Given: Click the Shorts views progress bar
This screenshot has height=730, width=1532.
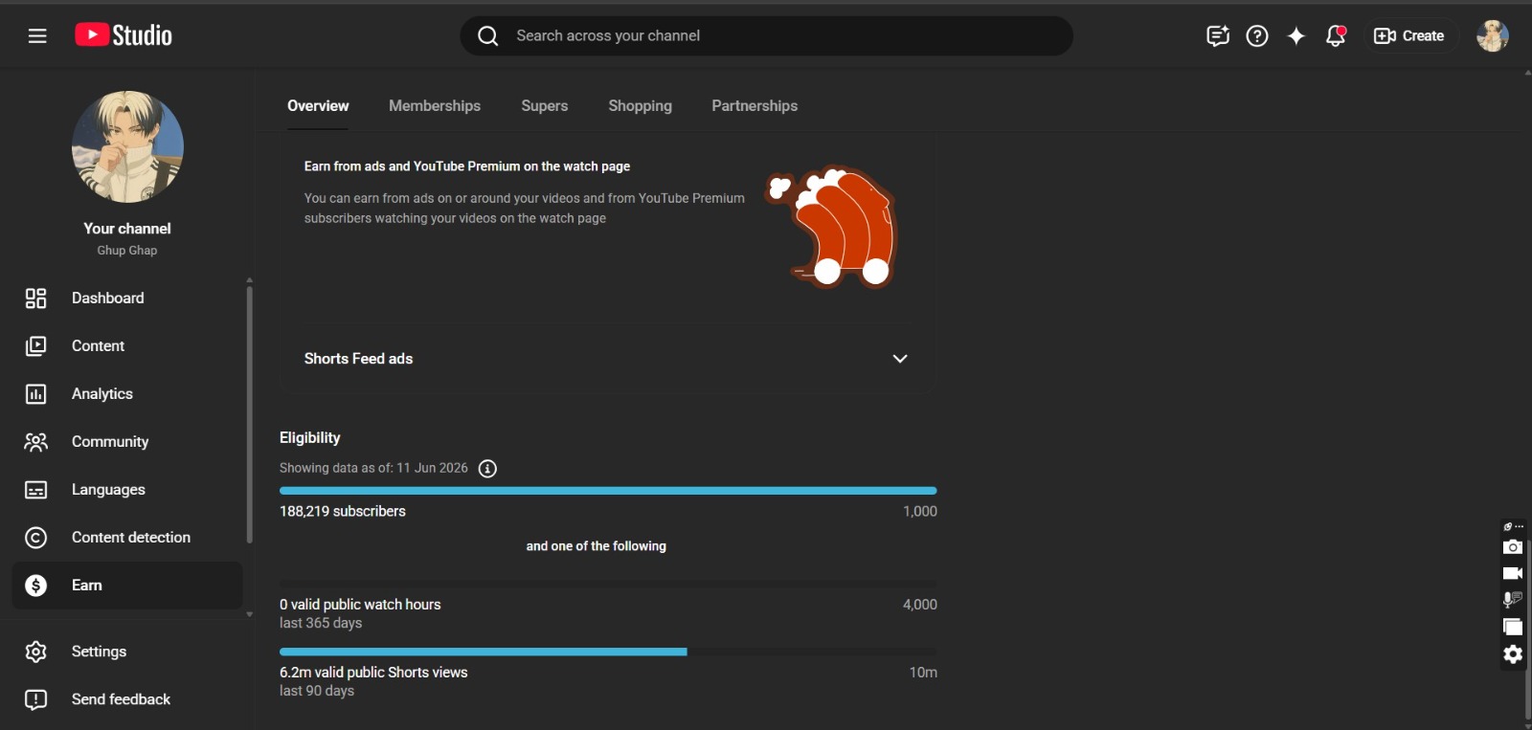Looking at the screenshot, I should click(x=608, y=652).
